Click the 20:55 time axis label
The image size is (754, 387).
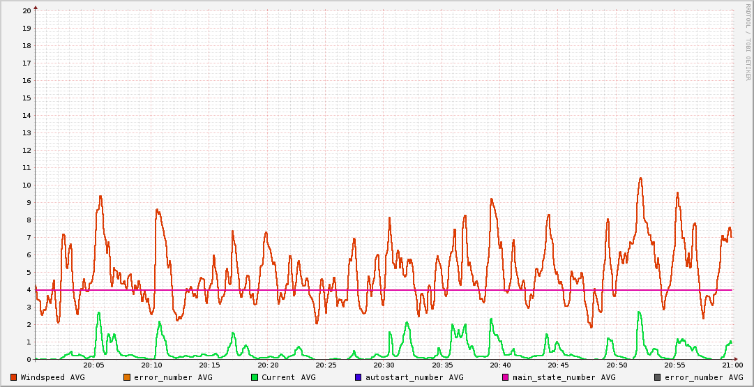click(674, 366)
